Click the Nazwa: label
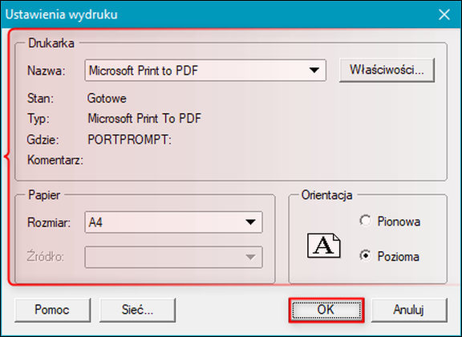Image resolution: width=462 pixels, height=337 pixels. pyautogui.click(x=47, y=71)
